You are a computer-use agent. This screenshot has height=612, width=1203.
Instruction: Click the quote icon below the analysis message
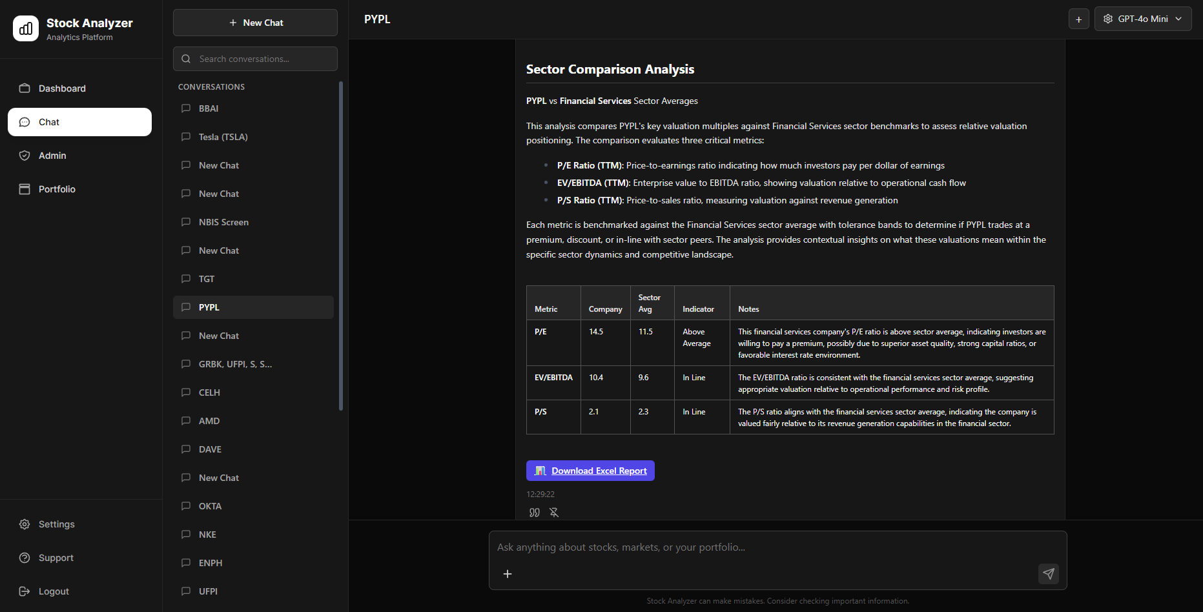pyautogui.click(x=534, y=512)
